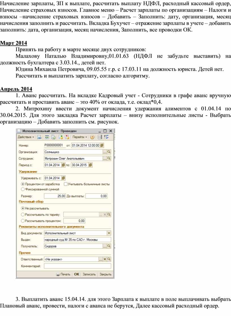Image resolution: width=231 pixels, height=316 pixels.
Task: Click the green arrows toolbar icon after the first separator
Action: pyautogui.click(x=47, y=137)
